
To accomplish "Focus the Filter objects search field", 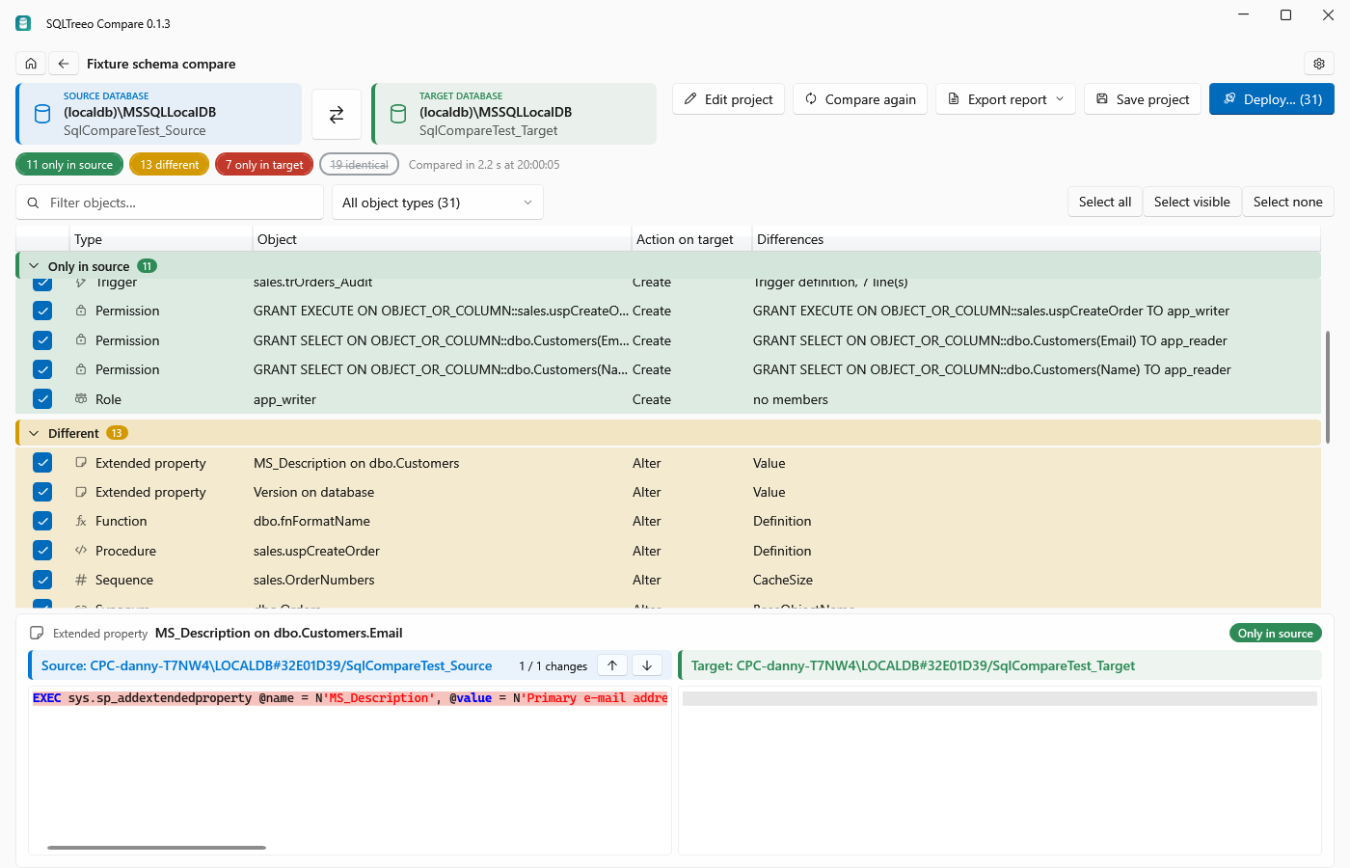I will pyautogui.click(x=170, y=203).
